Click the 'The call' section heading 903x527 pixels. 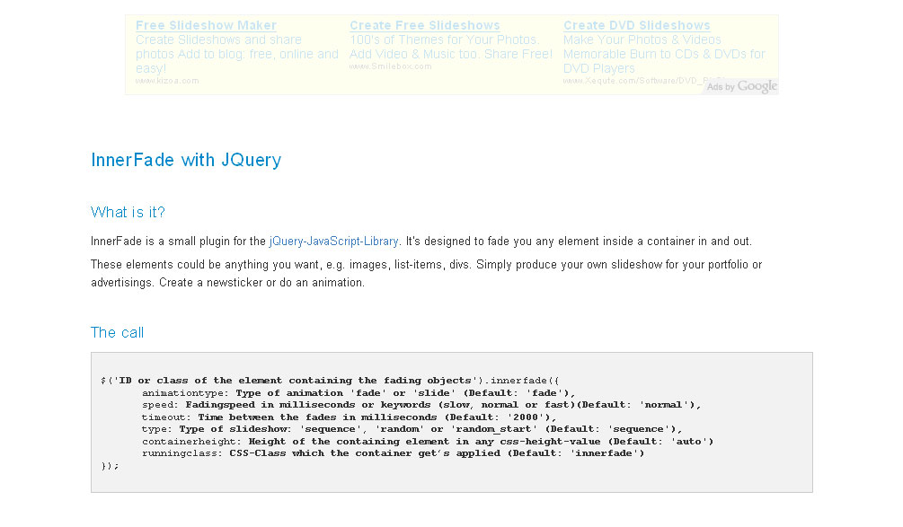(x=117, y=332)
